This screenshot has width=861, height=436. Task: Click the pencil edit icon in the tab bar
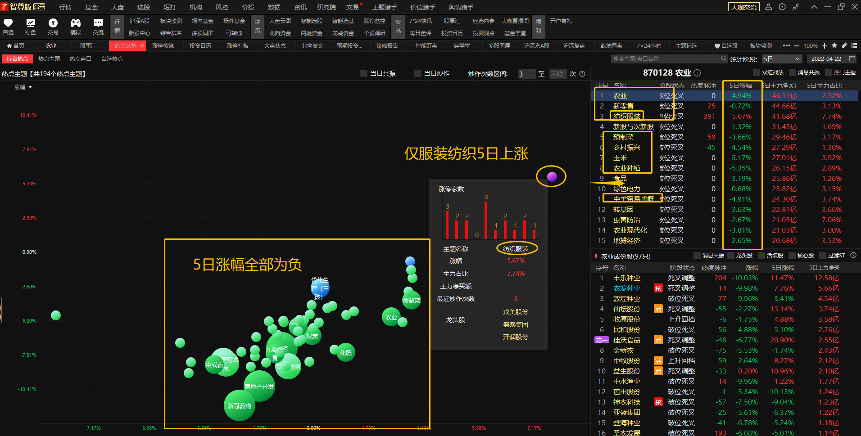click(x=844, y=45)
